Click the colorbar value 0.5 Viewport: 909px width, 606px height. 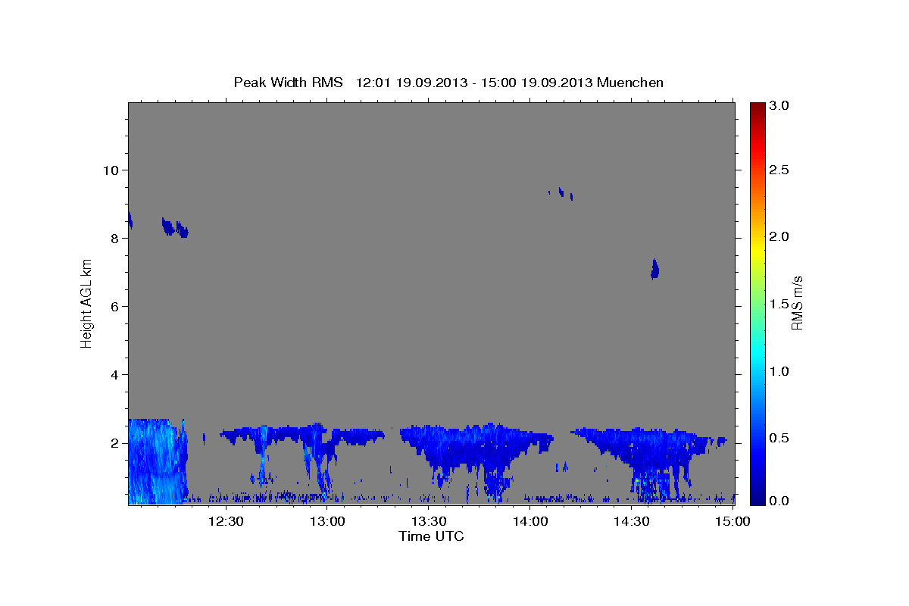point(780,438)
